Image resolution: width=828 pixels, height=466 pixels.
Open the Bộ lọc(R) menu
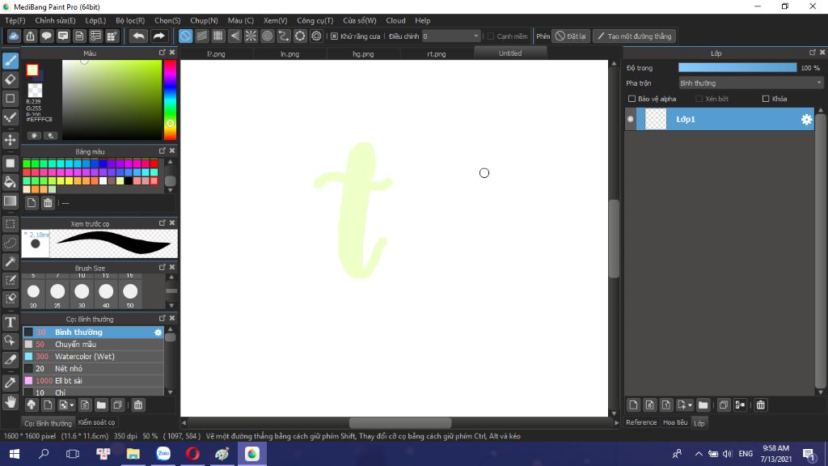tap(130, 20)
